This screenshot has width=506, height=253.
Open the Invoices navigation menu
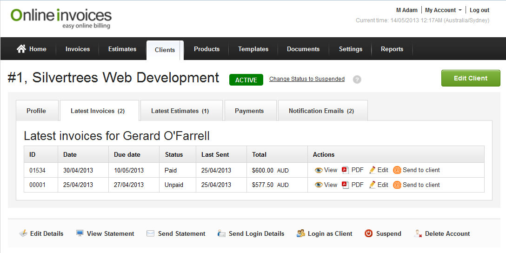[x=77, y=49]
